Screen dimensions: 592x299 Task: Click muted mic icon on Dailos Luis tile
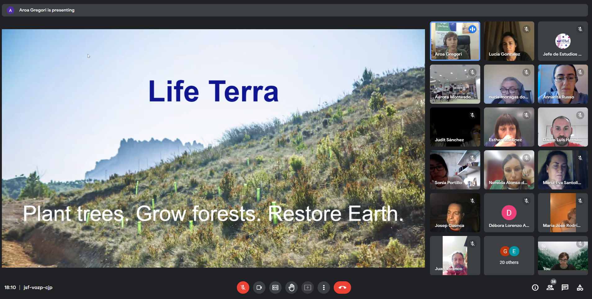[580, 115]
